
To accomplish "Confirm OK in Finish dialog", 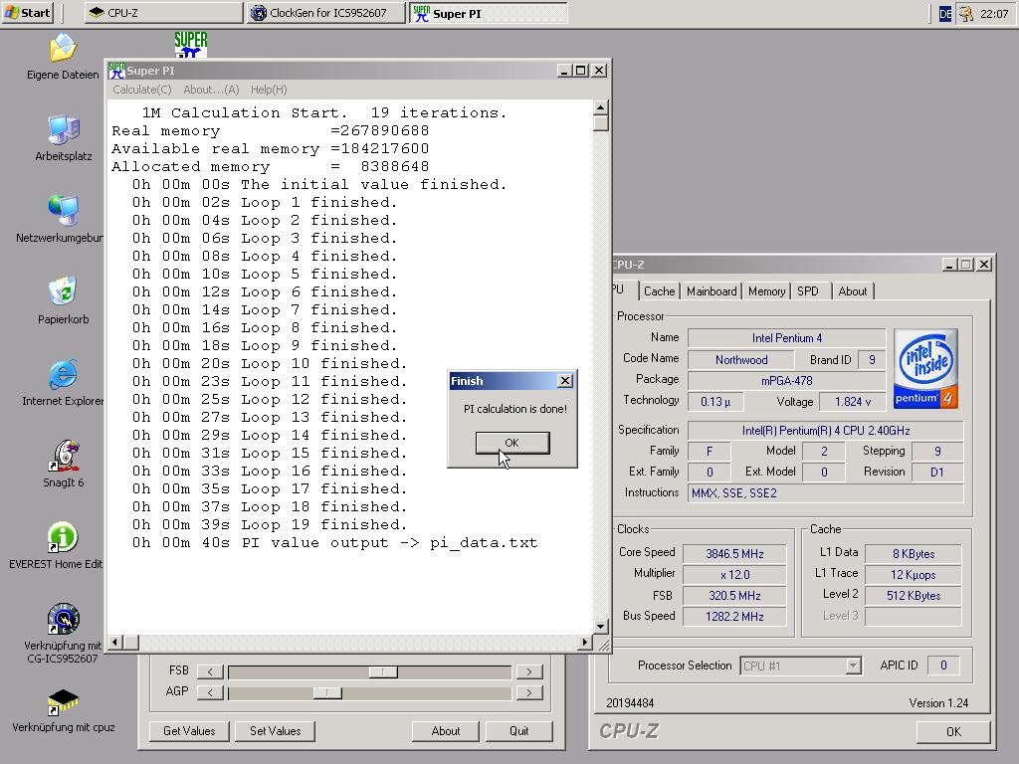I will point(512,443).
